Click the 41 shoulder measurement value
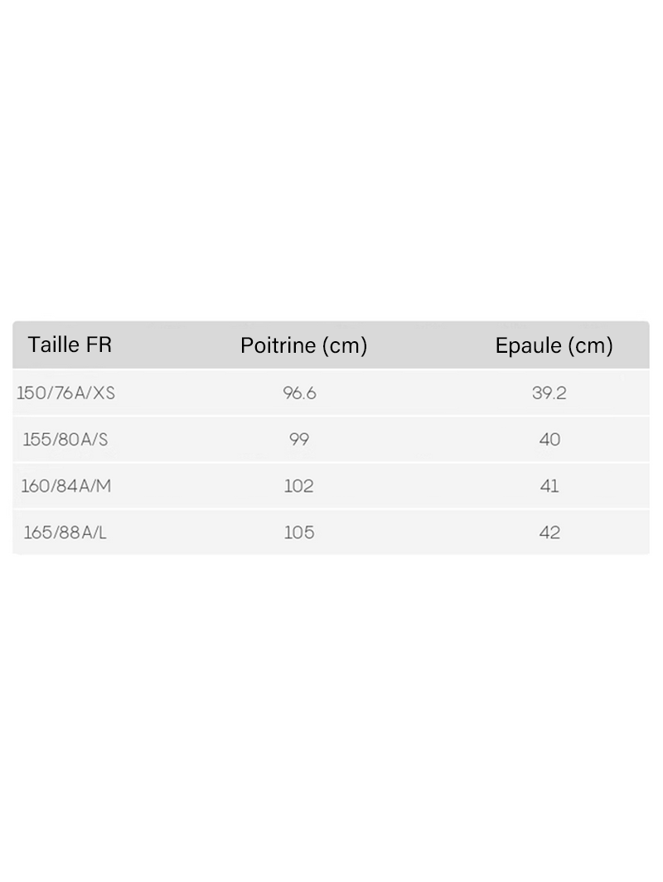Image resolution: width=663 pixels, height=882 pixels. [549, 485]
